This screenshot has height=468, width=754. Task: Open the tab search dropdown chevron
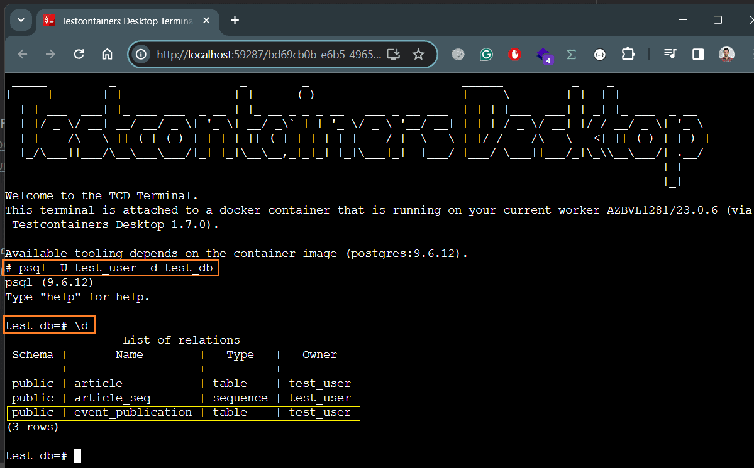21,20
